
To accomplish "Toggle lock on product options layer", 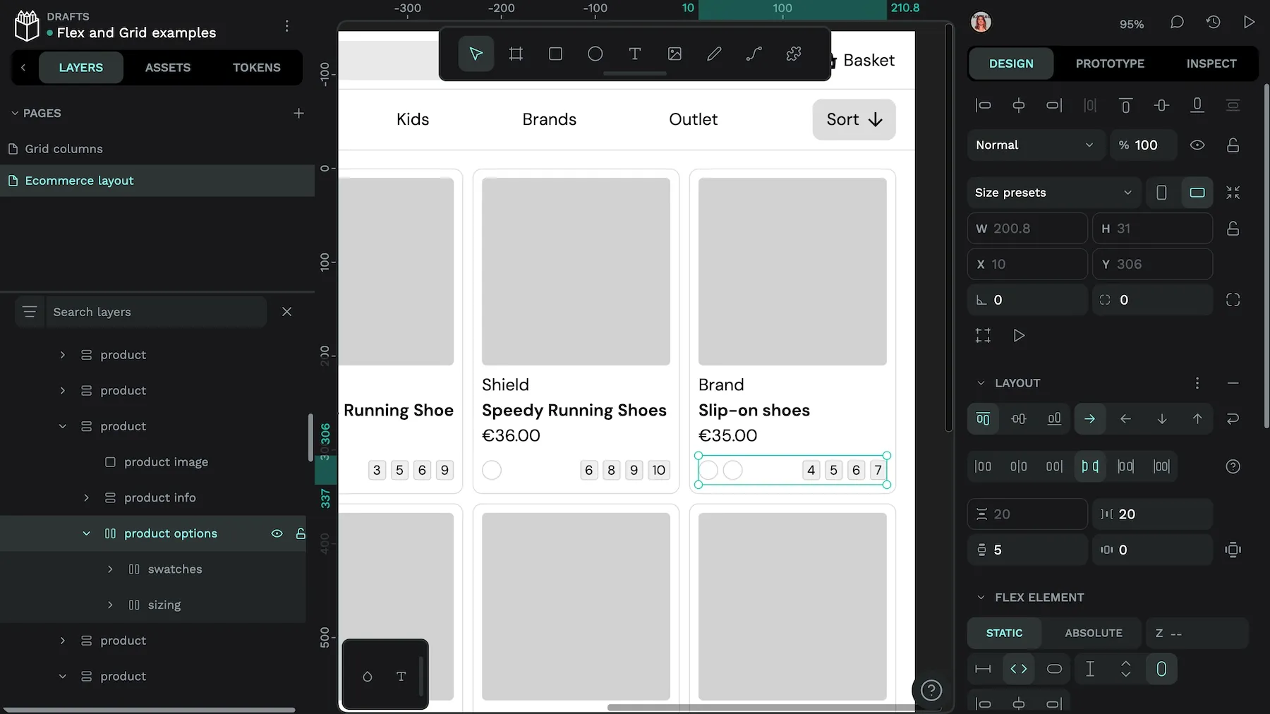I will pos(301,533).
